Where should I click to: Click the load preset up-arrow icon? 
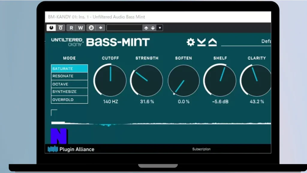click(213, 42)
